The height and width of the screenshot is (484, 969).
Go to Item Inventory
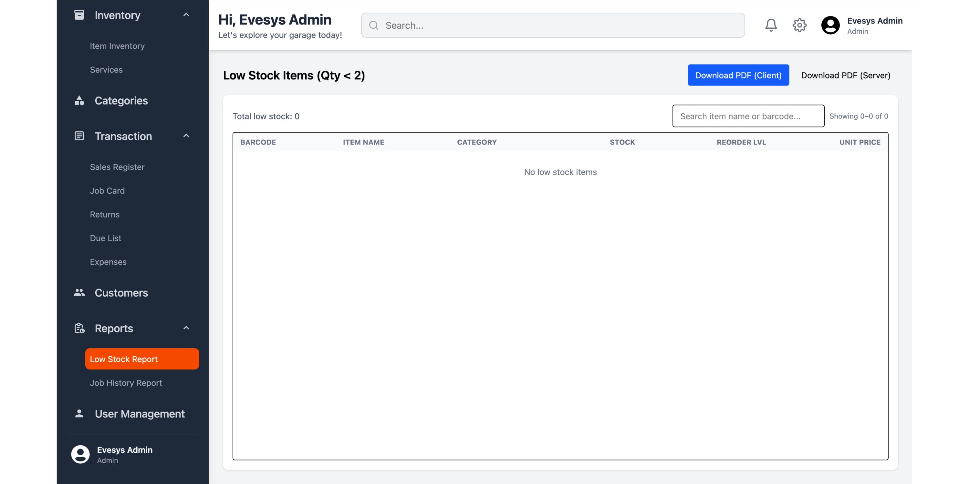click(117, 46)
